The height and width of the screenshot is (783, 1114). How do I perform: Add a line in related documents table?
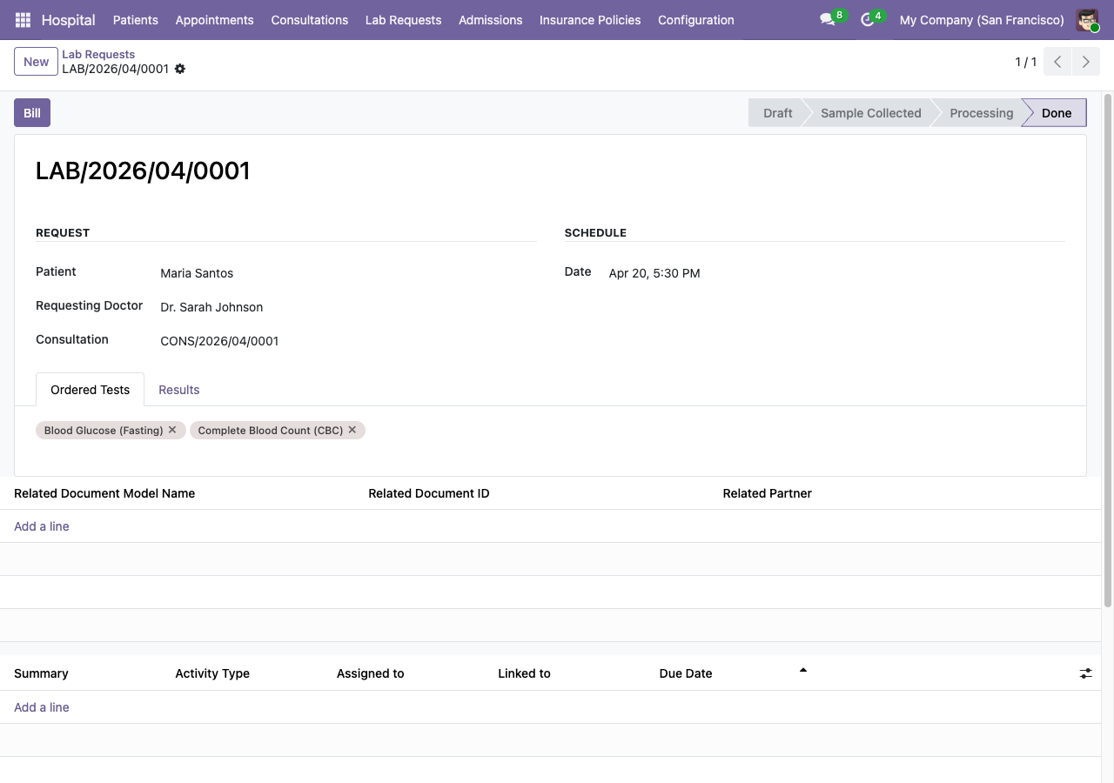click(42, 526)
